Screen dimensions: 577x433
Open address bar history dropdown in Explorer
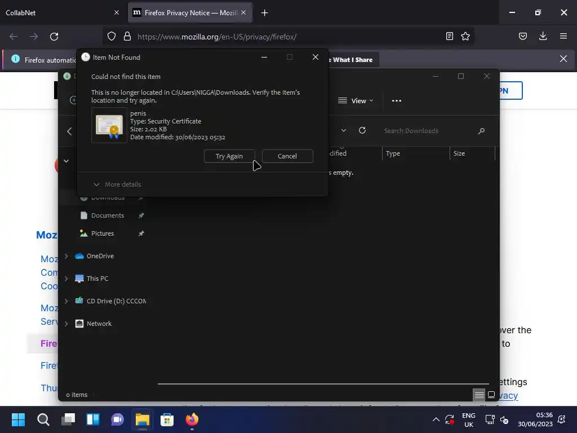coord(343,130)
